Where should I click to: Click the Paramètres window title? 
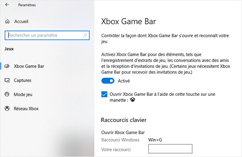coord(27,5)
